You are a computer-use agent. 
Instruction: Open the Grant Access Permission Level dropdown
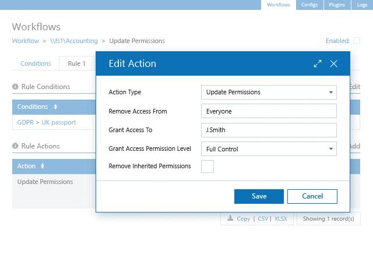pyautogui.click(x=269, y=149)
